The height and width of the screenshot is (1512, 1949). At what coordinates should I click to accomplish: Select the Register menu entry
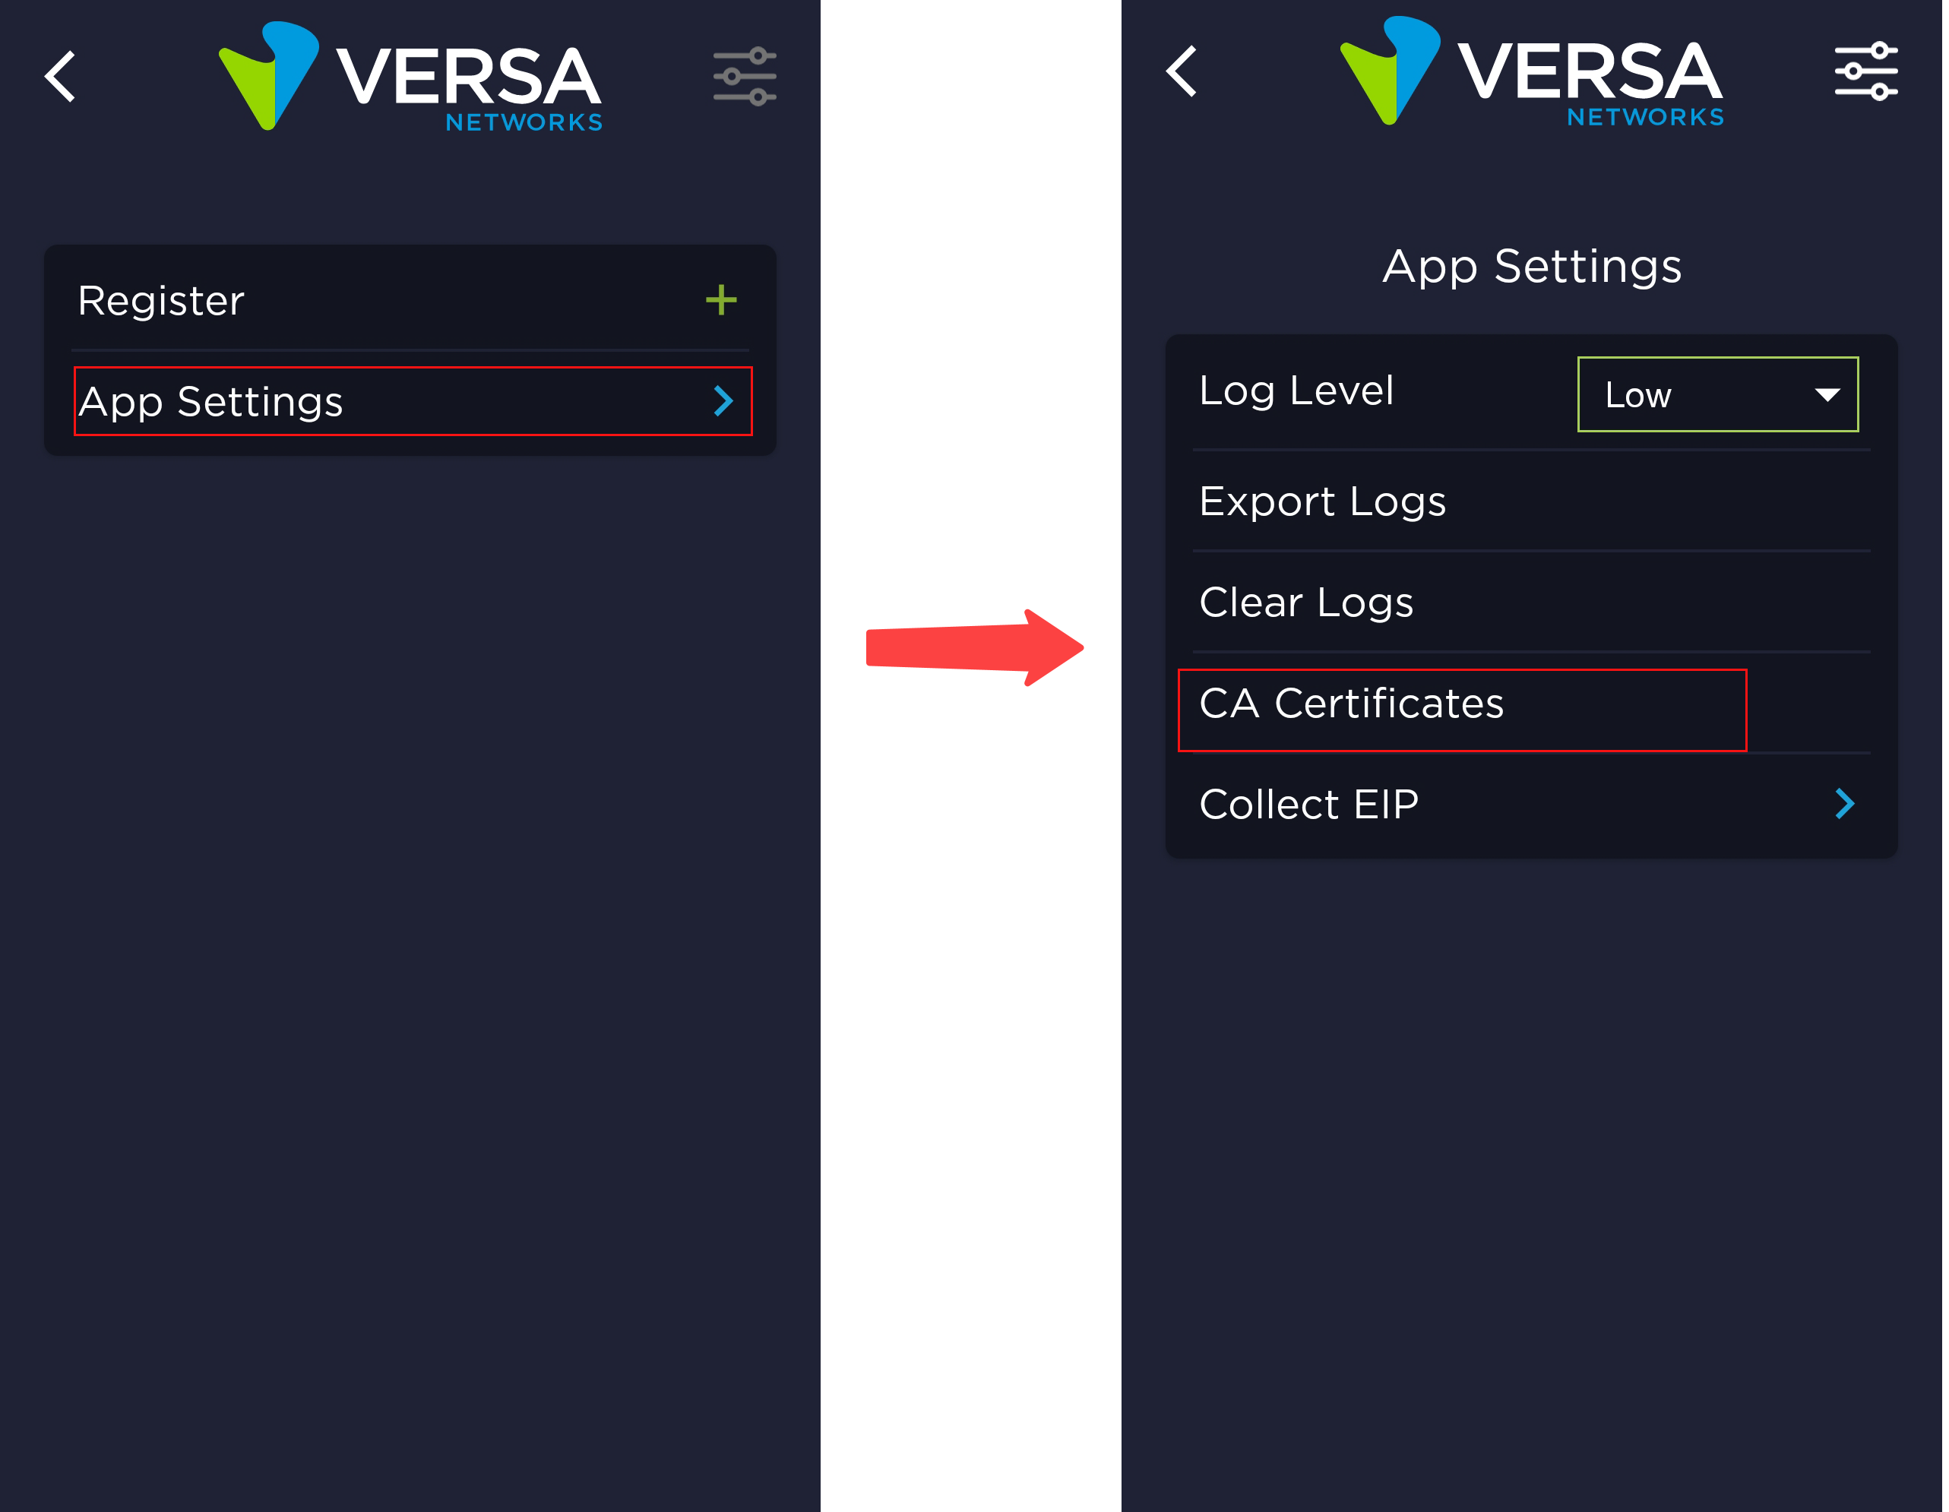[162, 300]
